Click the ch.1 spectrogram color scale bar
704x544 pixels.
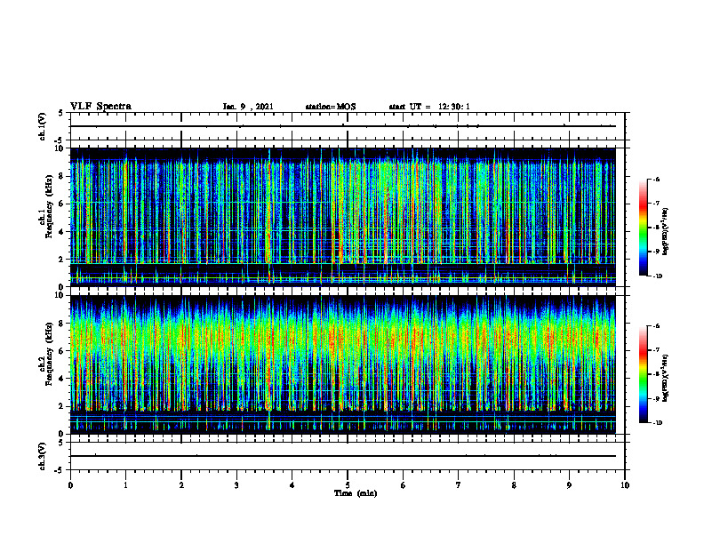tap(643, 228)
